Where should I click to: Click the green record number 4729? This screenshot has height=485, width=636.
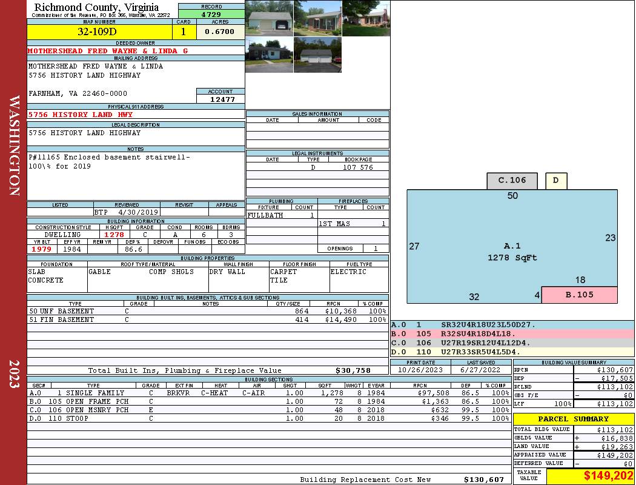(211, 14)
